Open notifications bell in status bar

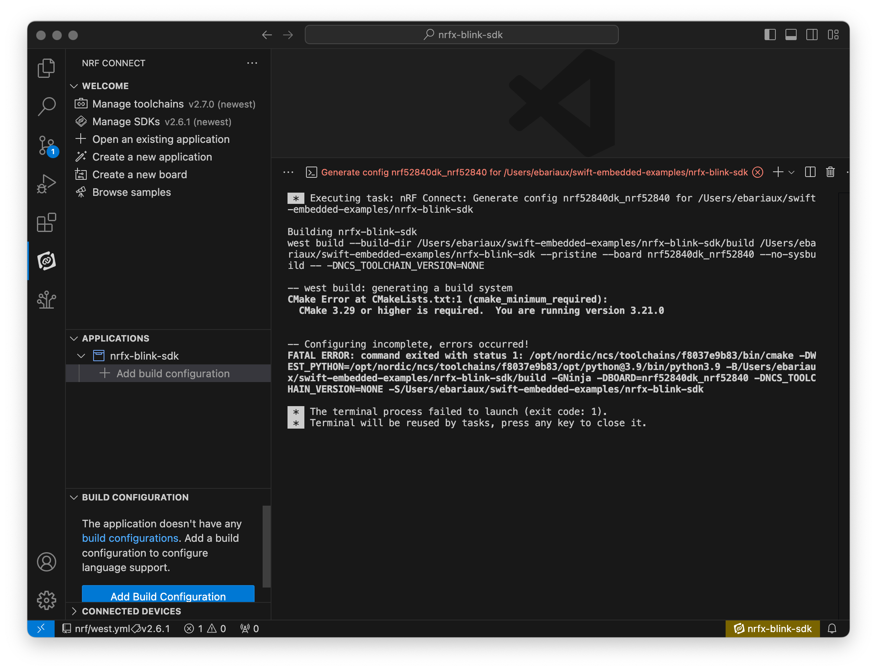(832, 628)
